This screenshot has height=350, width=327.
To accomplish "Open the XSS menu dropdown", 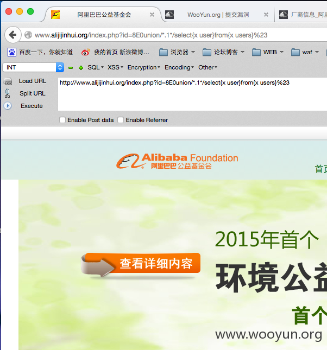I will coord(115,67).
